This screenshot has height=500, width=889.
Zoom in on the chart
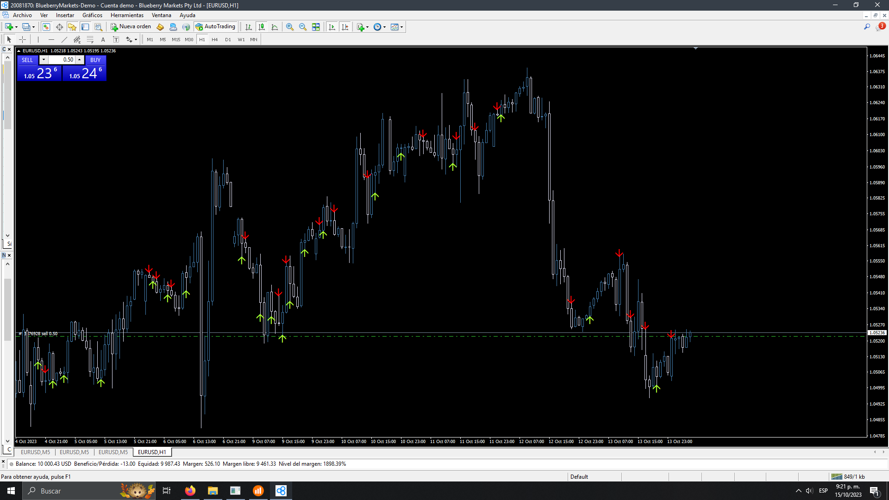pos(290,27)
